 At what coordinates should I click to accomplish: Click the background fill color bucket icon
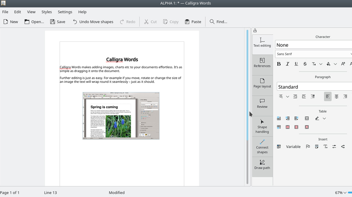pyautogui.click(x=328, y=64)
